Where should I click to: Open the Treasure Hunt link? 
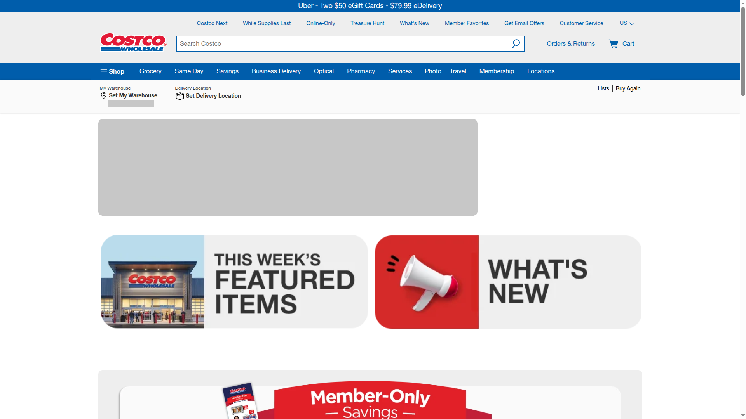367,23
